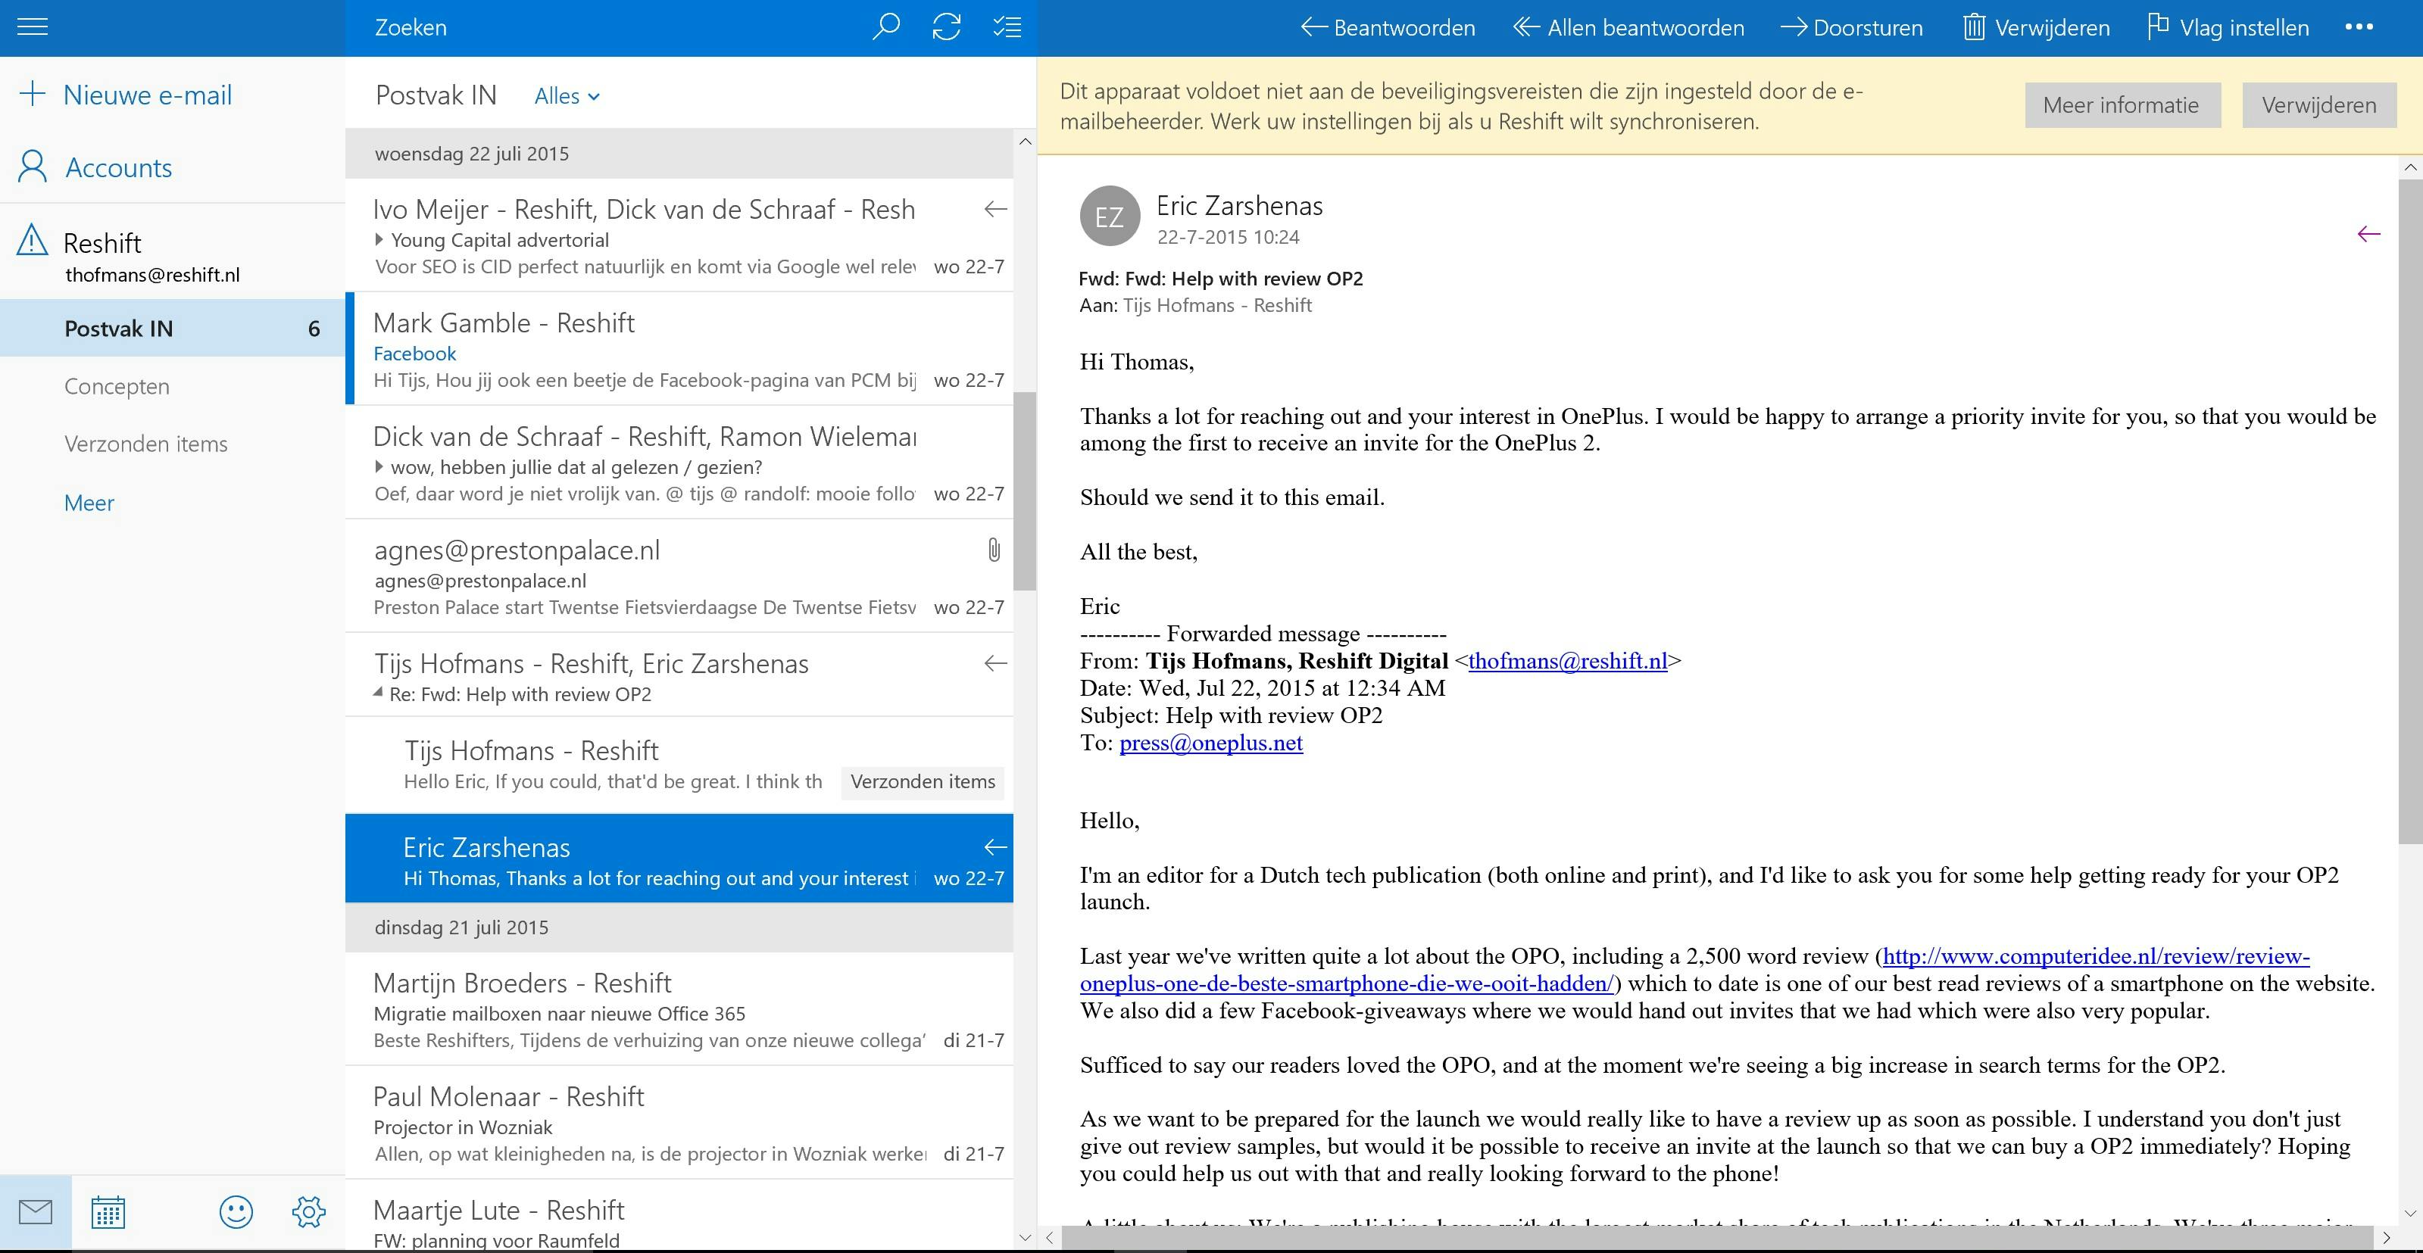Click the message list scroll-up arrow

(1026, 142)
